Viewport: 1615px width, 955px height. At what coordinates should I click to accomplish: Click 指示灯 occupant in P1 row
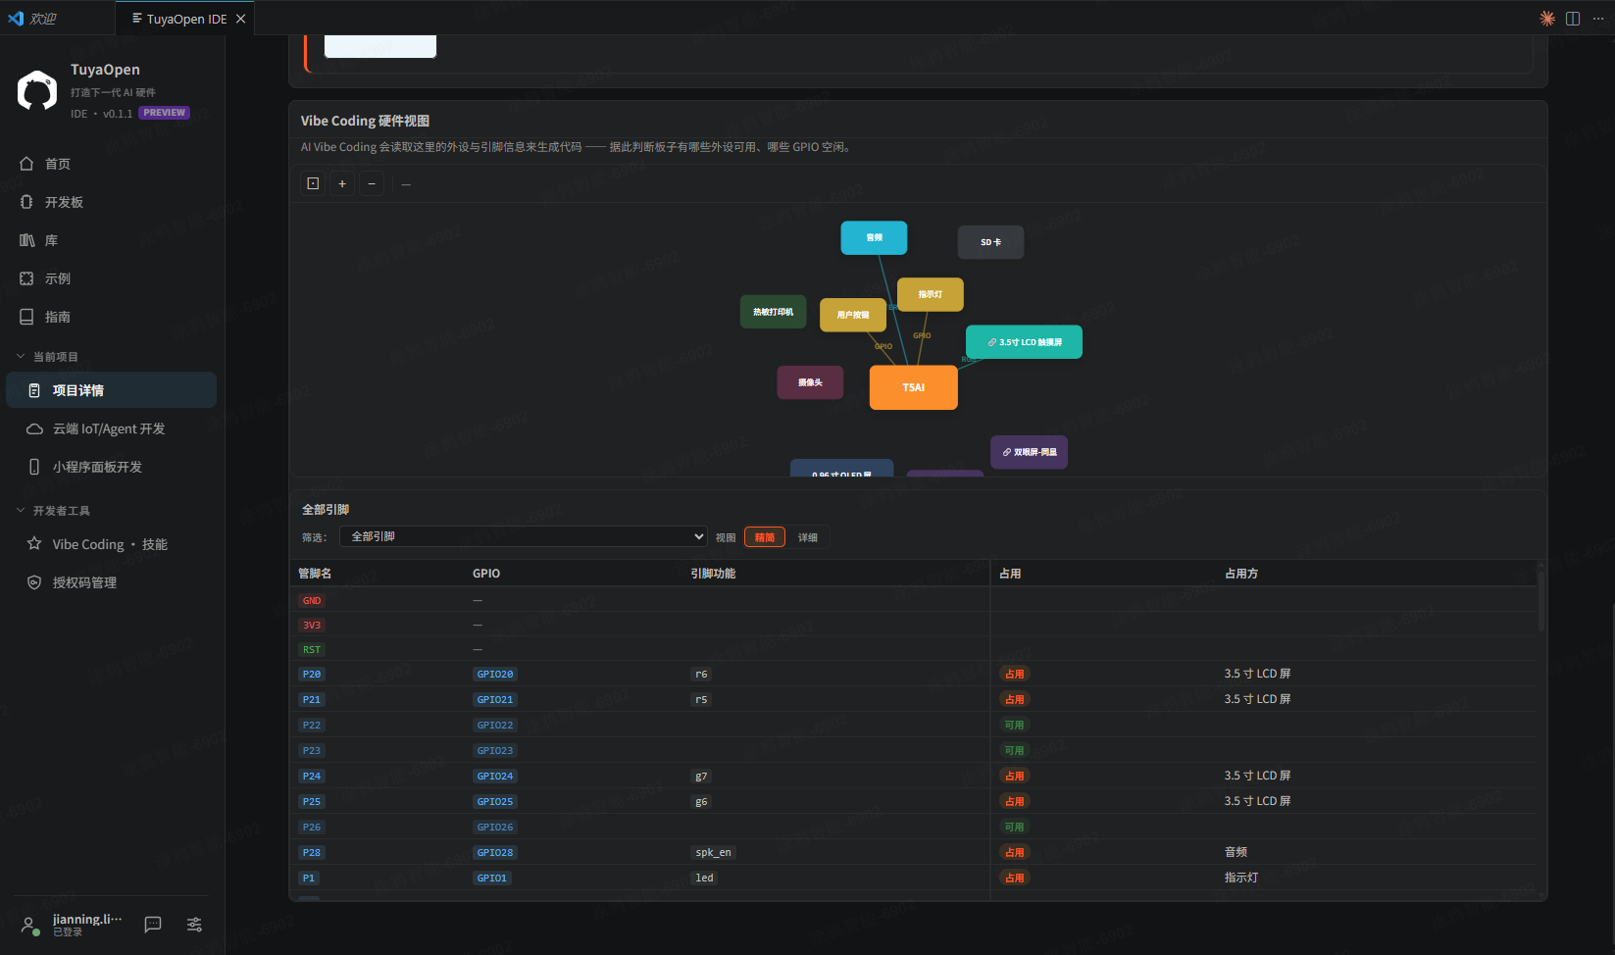click(x=1241, y=878)
